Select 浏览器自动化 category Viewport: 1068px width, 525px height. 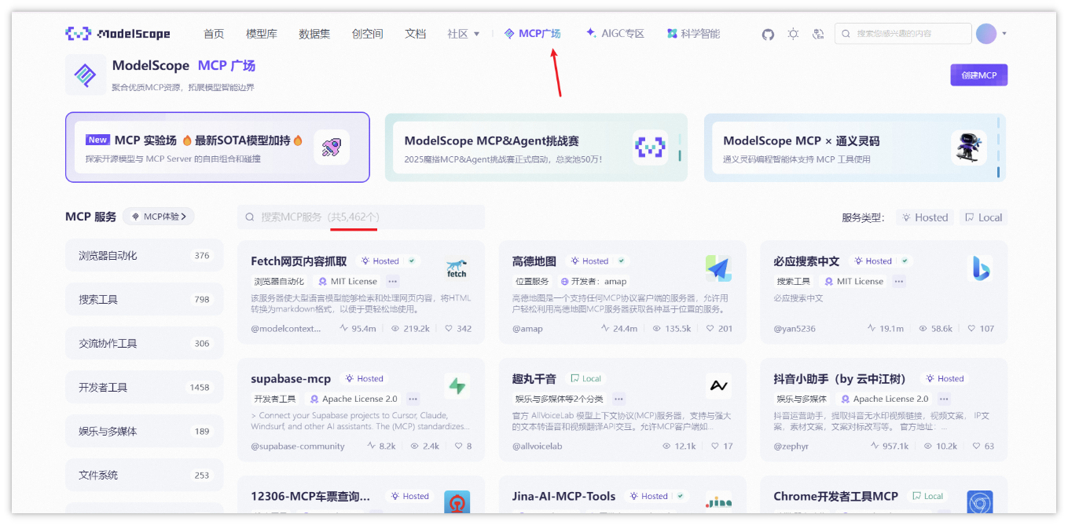point(145,256)
